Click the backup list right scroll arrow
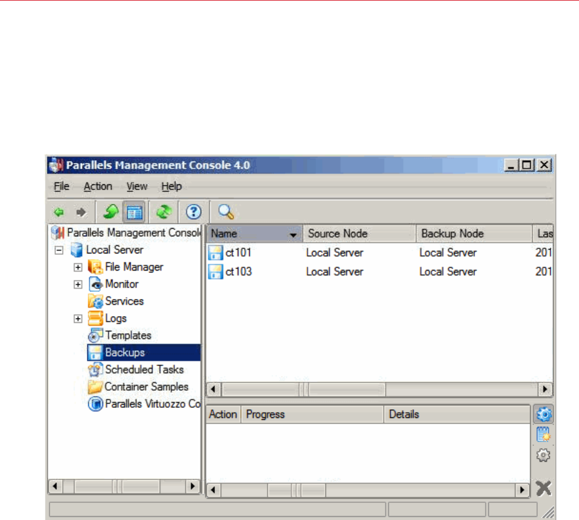 (x=545, y=389)
